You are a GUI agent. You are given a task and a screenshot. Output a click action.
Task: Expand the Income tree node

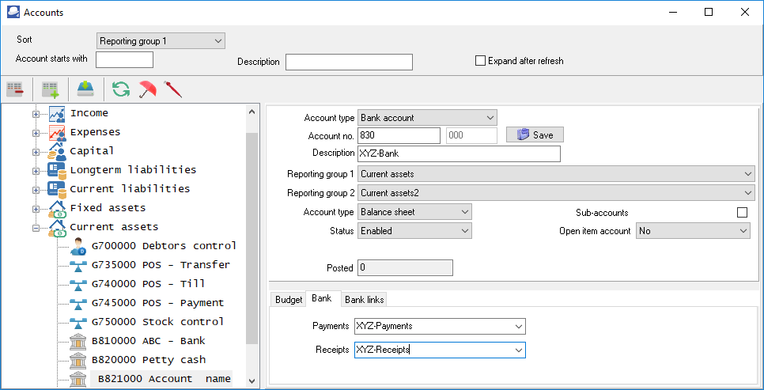point(36,114)
